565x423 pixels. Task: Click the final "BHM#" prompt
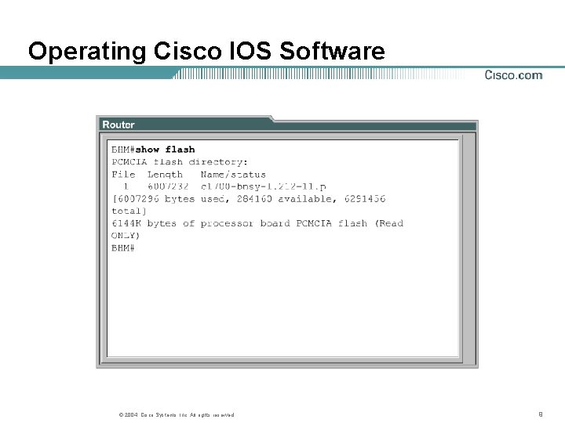[x=123, y=248]
